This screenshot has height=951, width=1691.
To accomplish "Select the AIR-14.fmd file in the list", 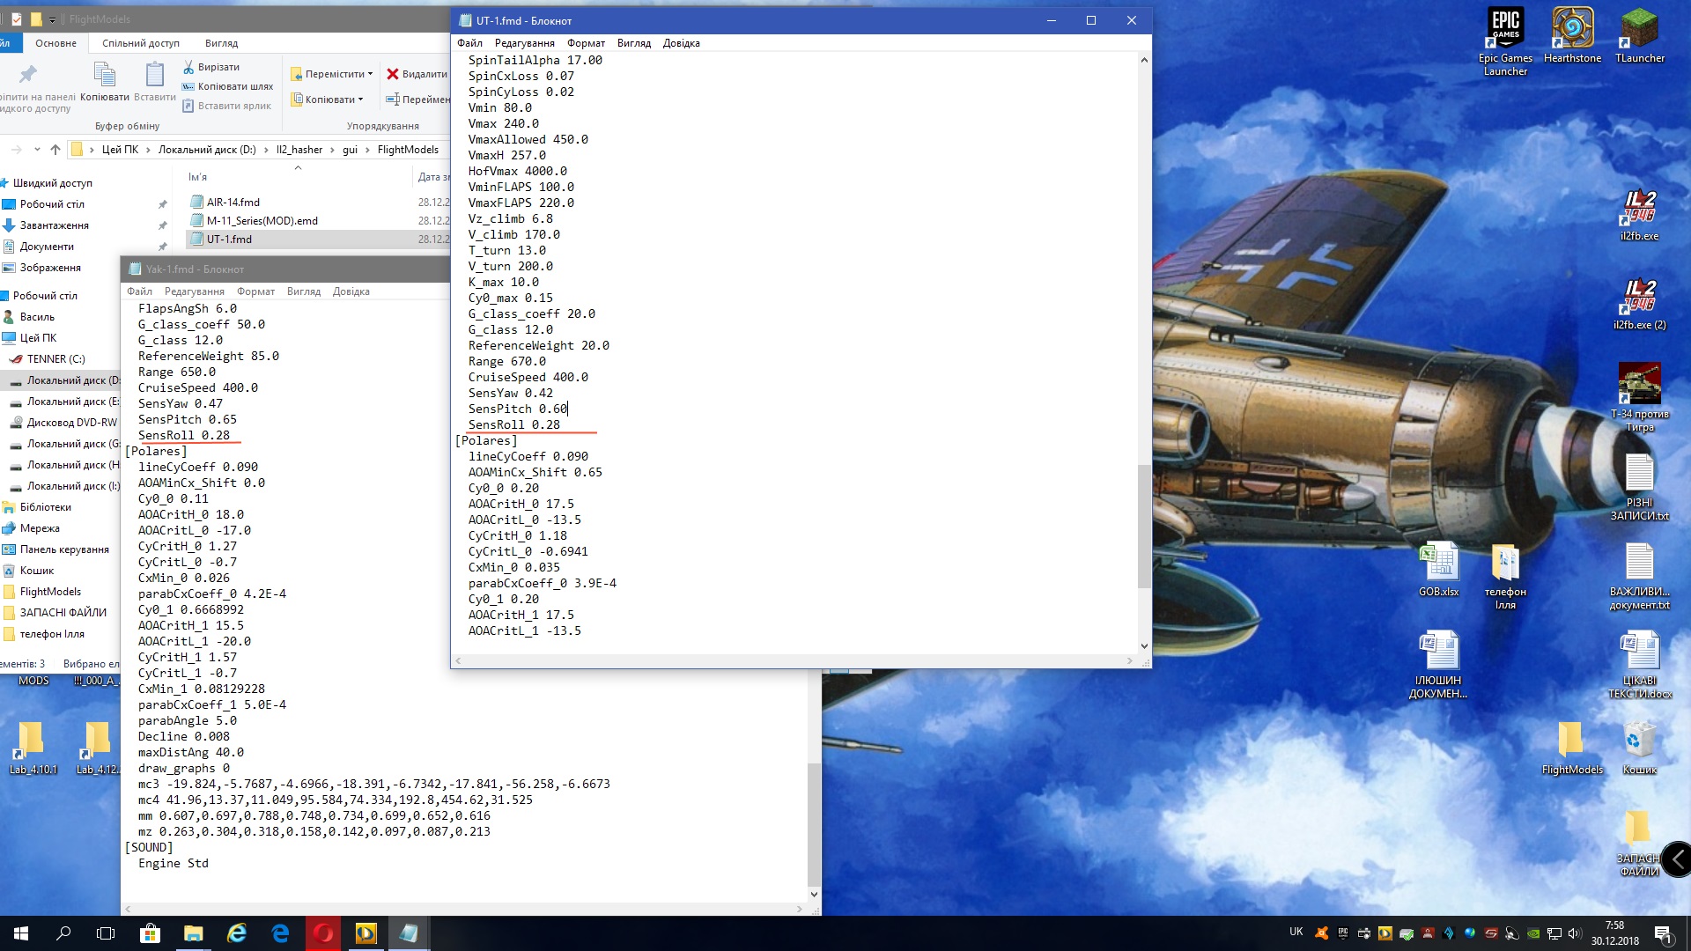I will [x=233, y=203].
